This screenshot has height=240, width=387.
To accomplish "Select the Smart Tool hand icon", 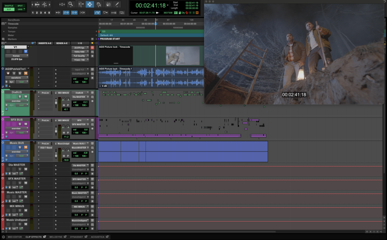I will 99,5.
